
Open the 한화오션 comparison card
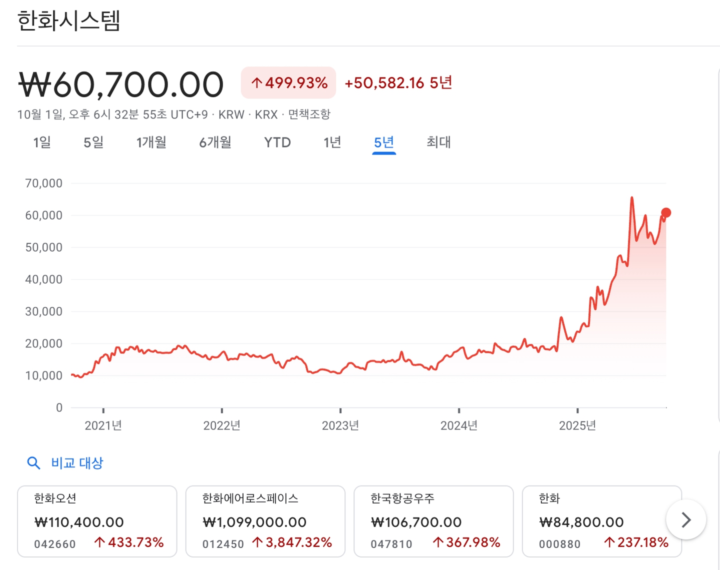pos(97,521)
